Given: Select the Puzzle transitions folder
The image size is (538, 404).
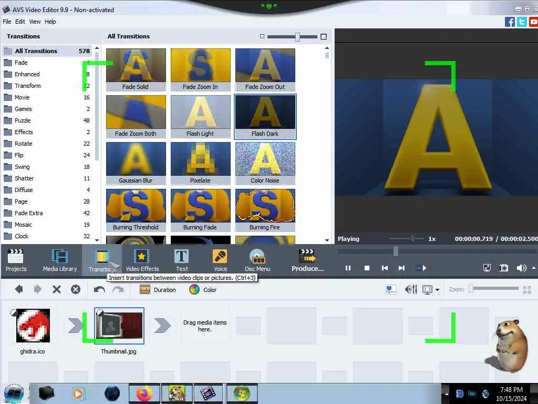Looking at the screenshot, I should pyautogui.click(x=47, y=120).
